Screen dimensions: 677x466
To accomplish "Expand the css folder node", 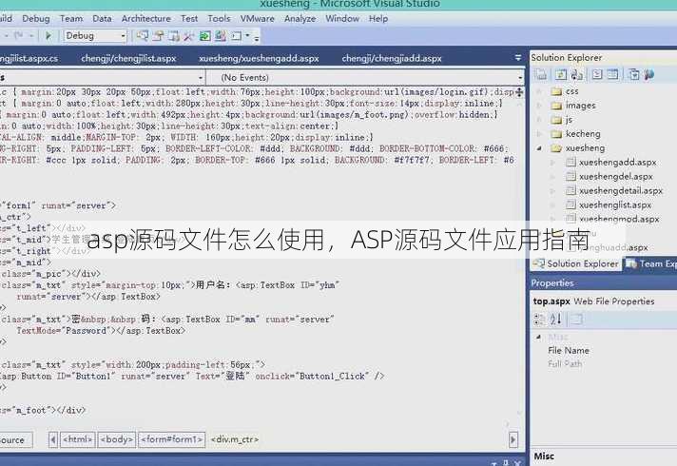I will [539, 91].
